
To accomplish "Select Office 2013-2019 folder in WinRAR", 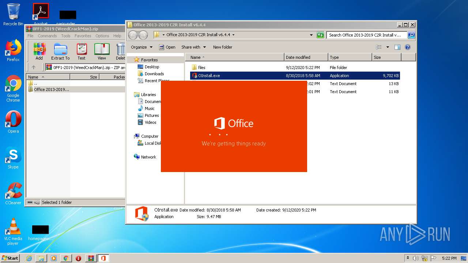I will click(76, 89).
